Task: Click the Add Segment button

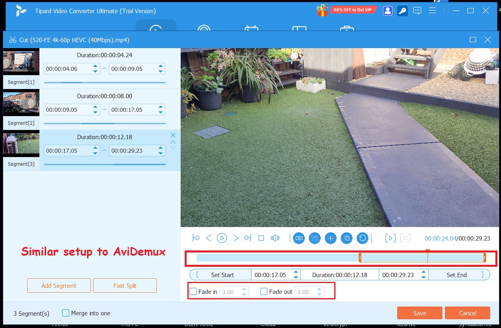Action: point(59,285)
